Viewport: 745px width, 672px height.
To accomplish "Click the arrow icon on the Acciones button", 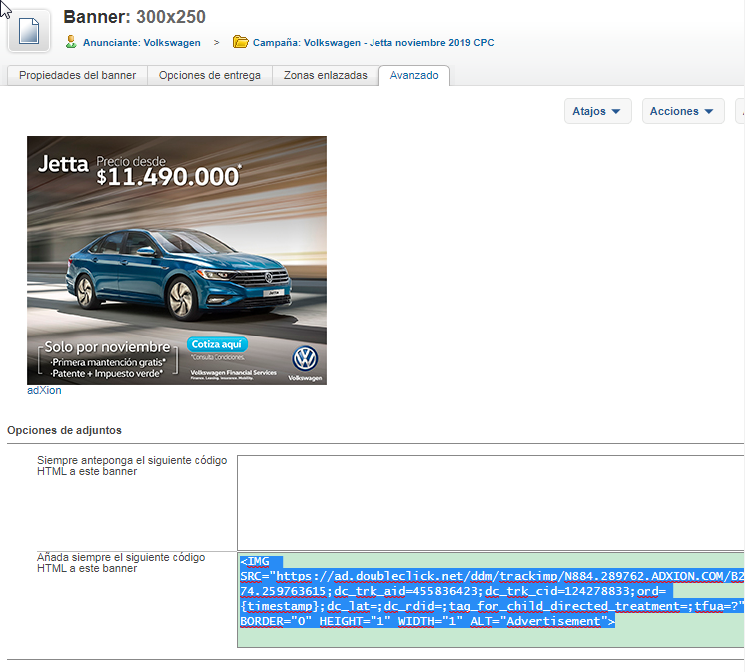I will 709,111.
